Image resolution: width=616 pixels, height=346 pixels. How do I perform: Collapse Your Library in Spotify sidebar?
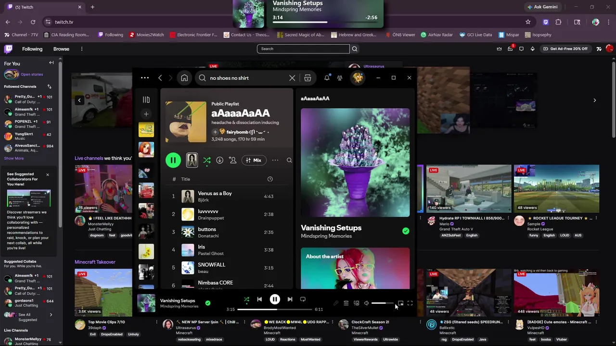point(146,99)
